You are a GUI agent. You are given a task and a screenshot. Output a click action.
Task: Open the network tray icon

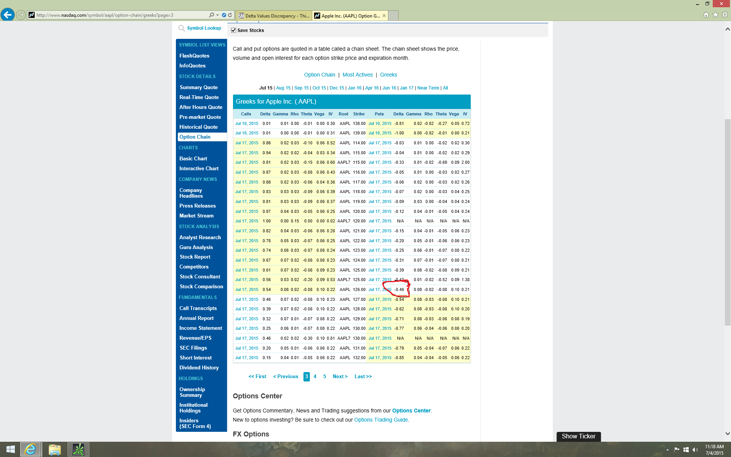[686, 450]
